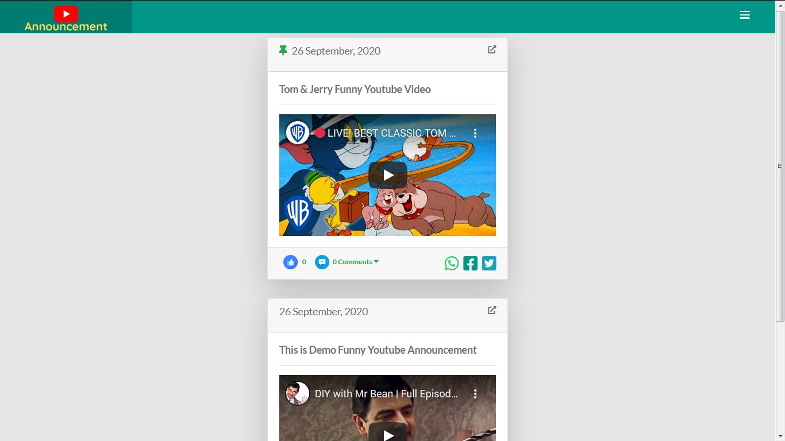Like the Tom & Jerry announcement

point(291,262)
